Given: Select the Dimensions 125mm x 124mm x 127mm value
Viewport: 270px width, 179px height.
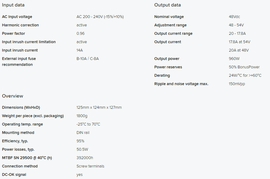Looking at the screenshot, I should pos(99,108).
